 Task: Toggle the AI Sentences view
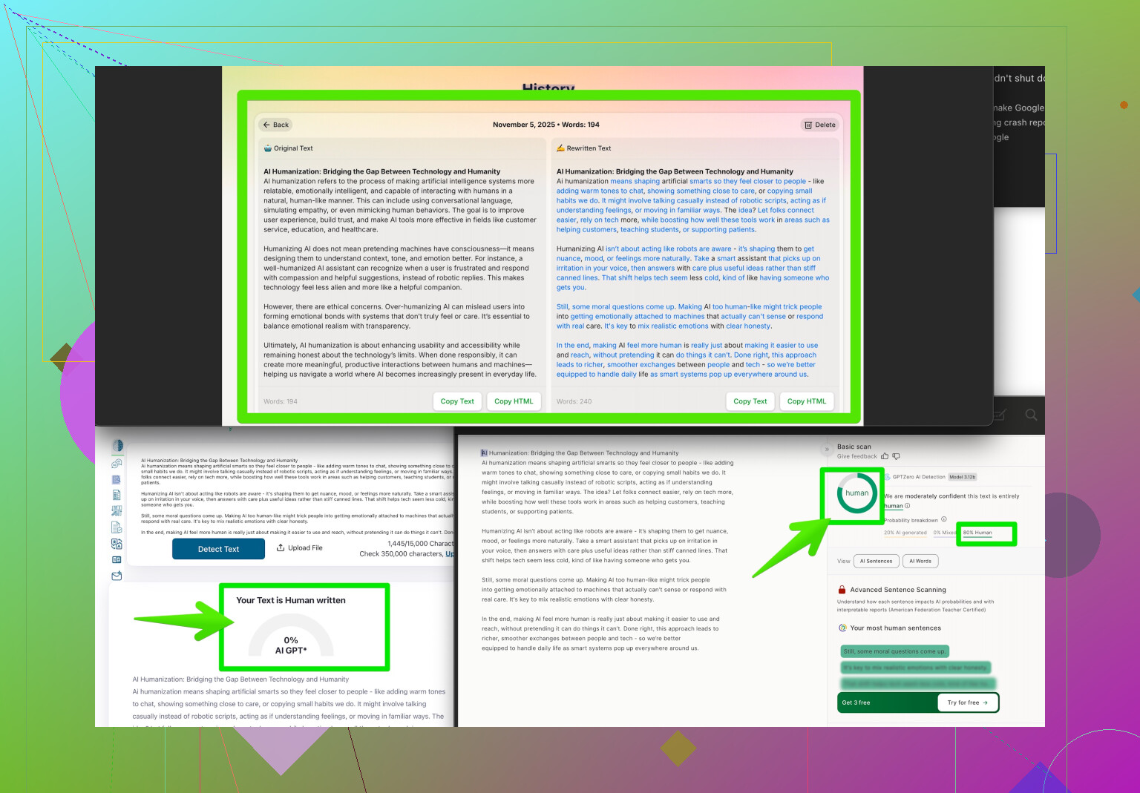[x=876, y=561]
